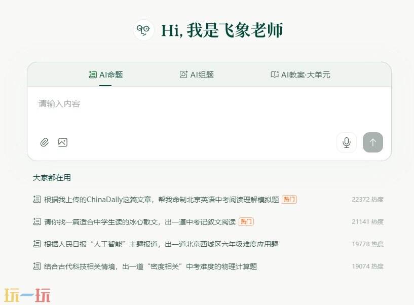Activate the microphone voice input icon
This screenshot has height=305, width=414.
(347, 142)
